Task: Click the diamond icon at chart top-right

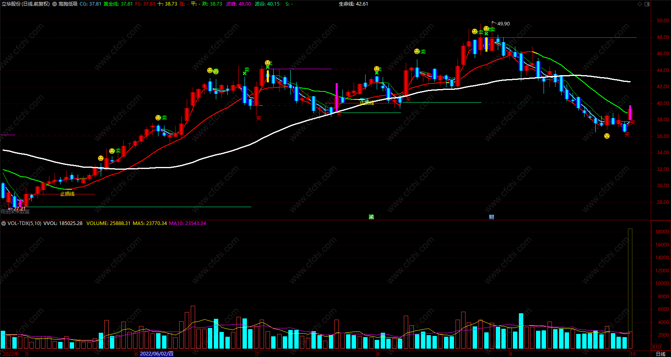Action: 640,4
